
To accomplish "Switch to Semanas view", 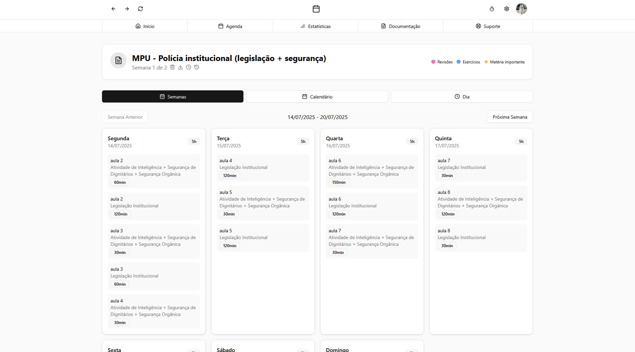I will 173,96.
